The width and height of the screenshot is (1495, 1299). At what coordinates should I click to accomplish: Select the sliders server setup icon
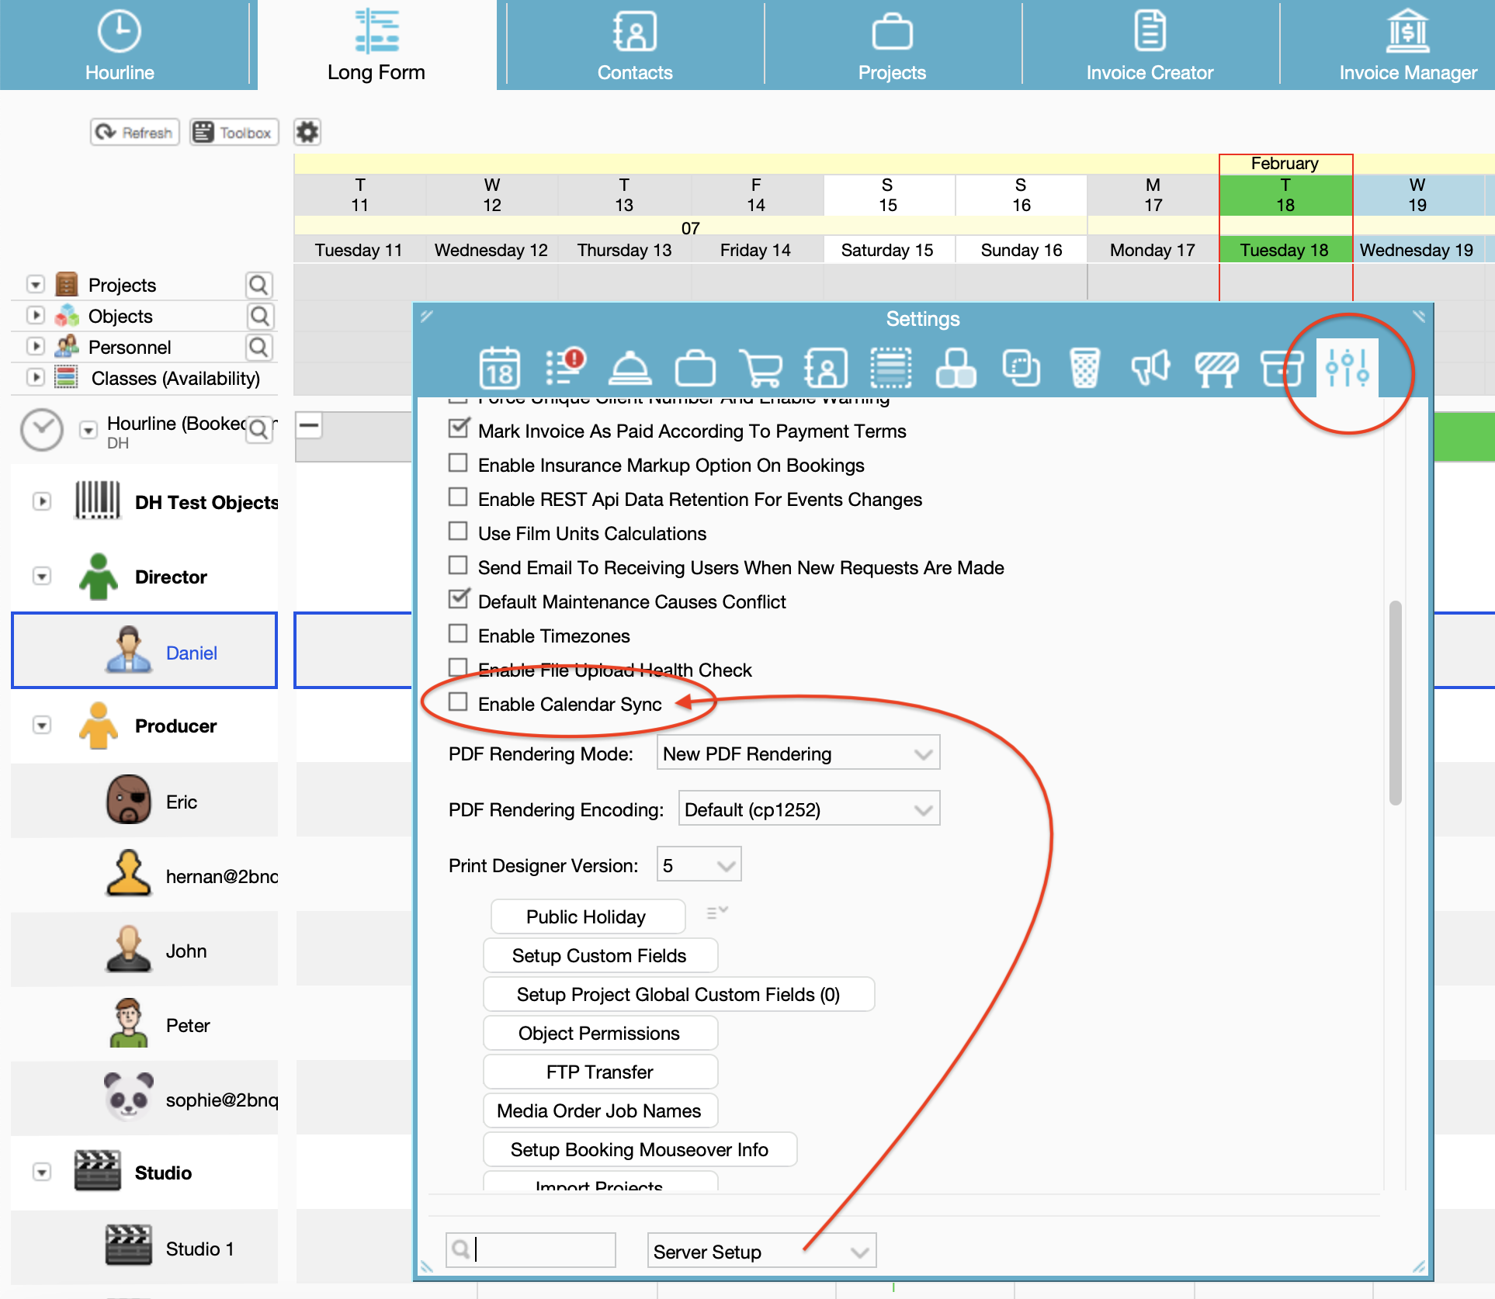[1347, 368]
